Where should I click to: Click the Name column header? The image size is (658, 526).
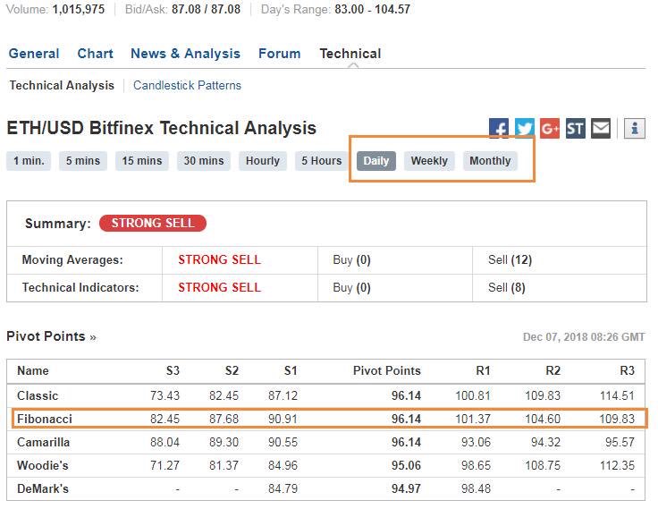(33, 370)
